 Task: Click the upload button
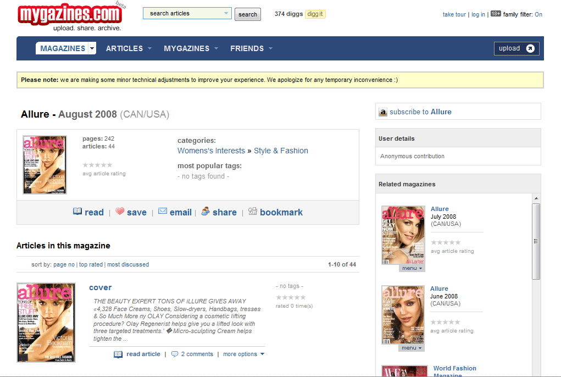coord(516,48)
